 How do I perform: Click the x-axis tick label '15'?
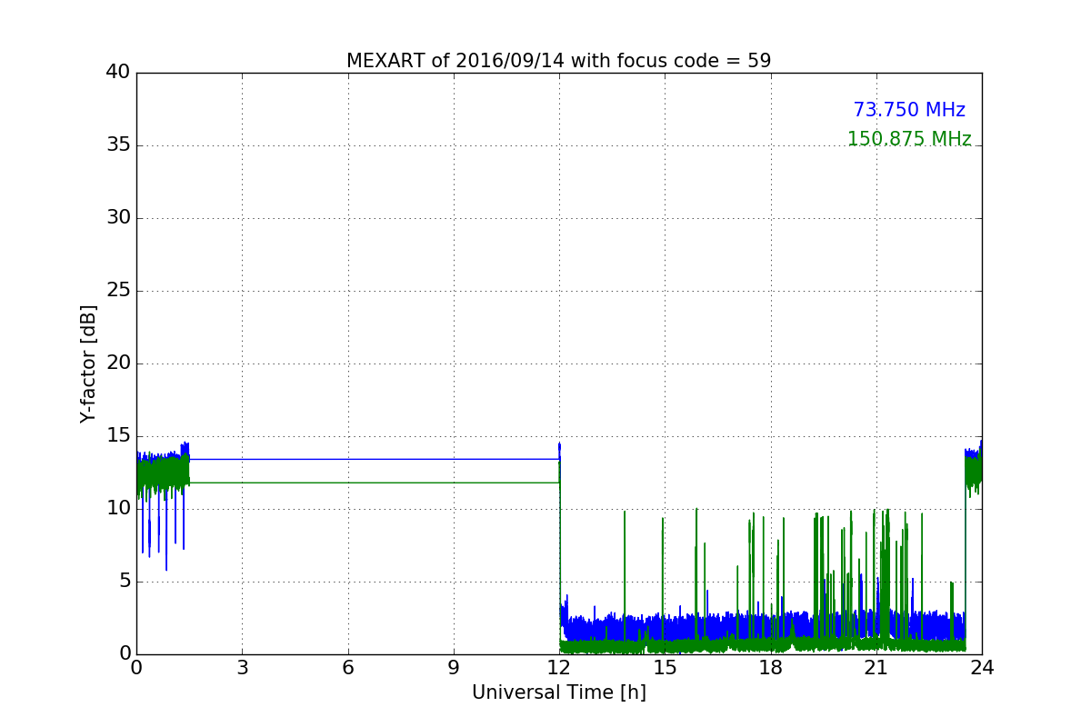click(x=665, y=668)
